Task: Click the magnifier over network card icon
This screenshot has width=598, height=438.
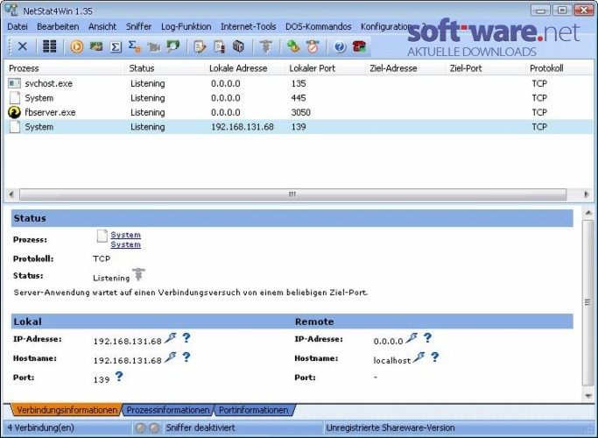Action: pyautogui.click(x=173, y=46)
